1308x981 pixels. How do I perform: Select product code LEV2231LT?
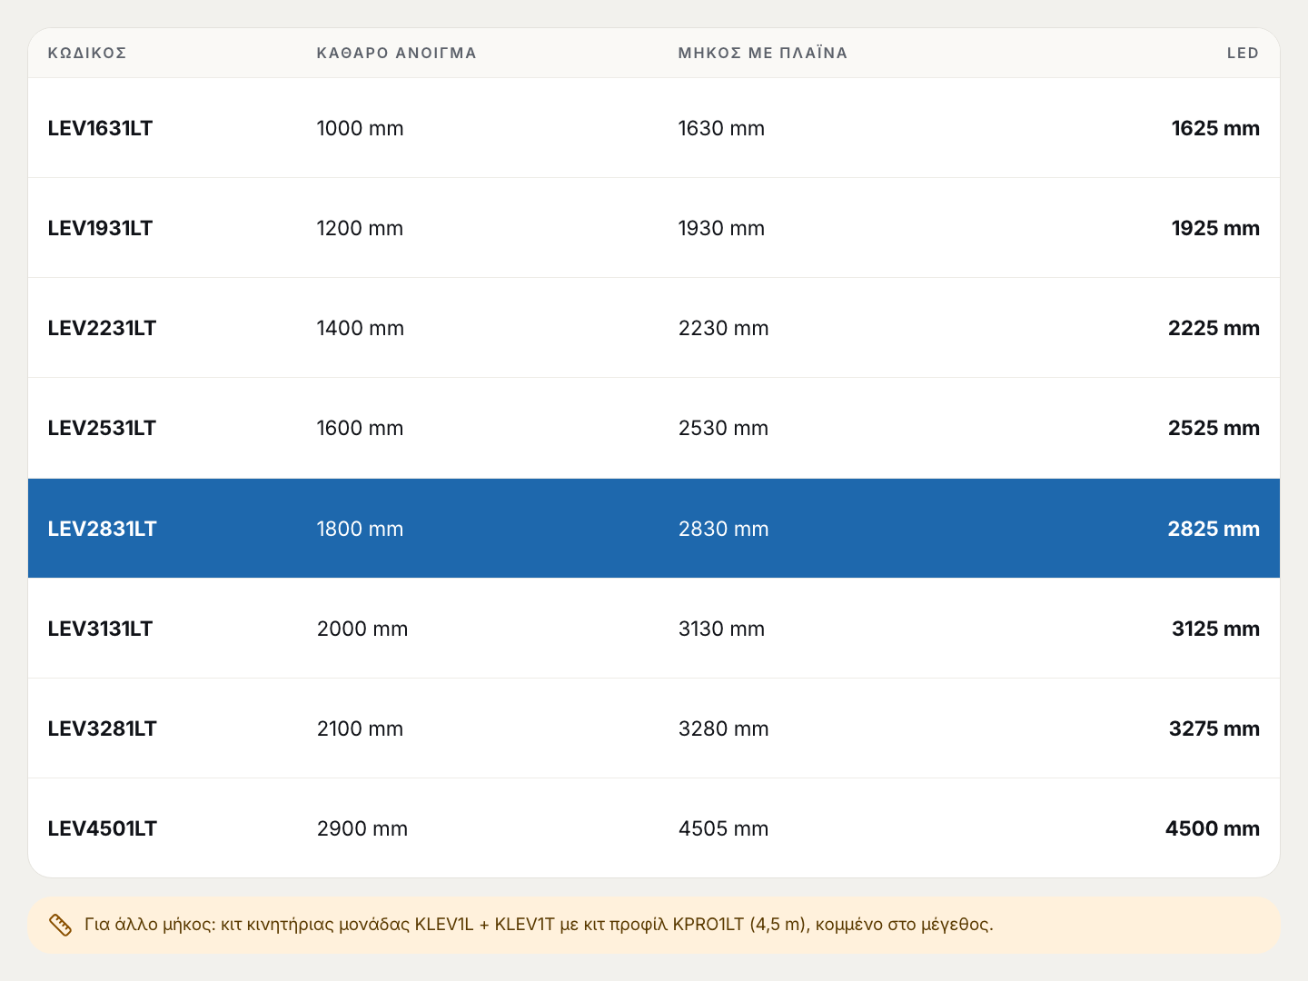pos(102,328)
